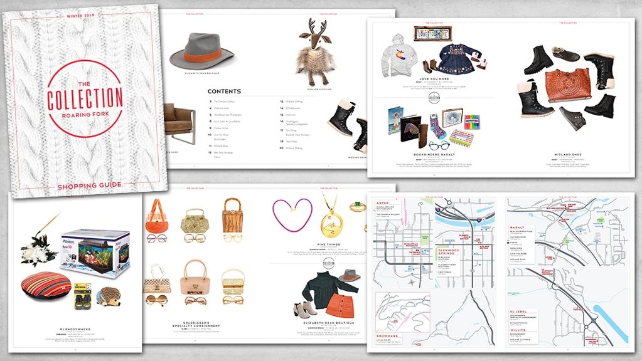Click the CONTENTS heading
642x361 pixels.
(224, 91)
